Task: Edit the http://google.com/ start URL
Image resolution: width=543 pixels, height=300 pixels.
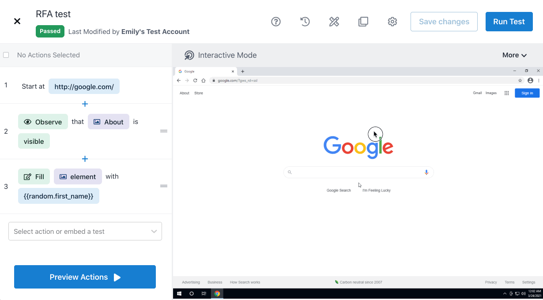Action: [84, 86]
